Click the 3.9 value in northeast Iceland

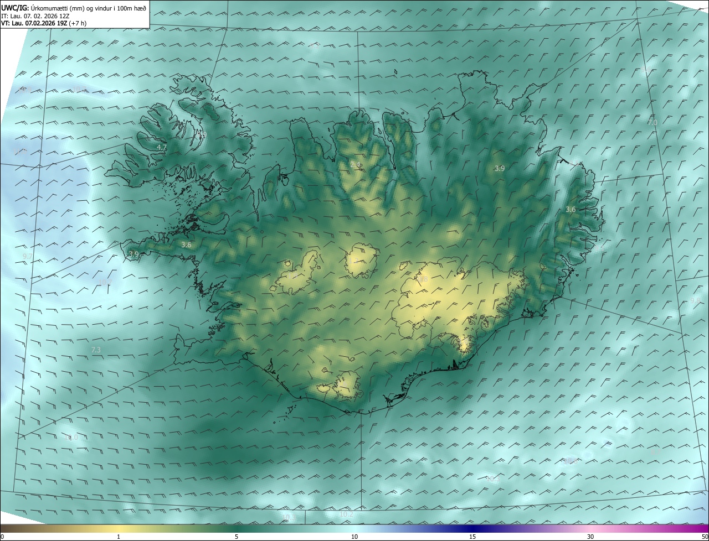[x=500, y=168]
